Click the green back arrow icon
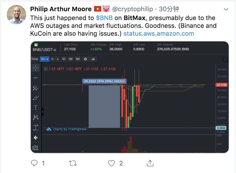The width and height of the screenshot is (236, 173). tap(36, 138)
